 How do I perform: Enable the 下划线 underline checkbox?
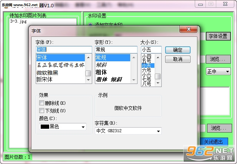[x=41, y=111]
